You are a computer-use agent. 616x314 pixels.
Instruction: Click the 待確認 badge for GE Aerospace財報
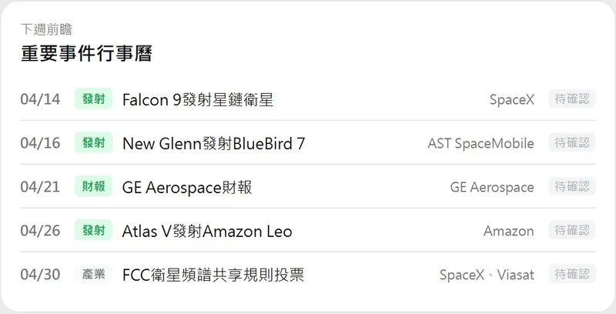tap(572, 187)
